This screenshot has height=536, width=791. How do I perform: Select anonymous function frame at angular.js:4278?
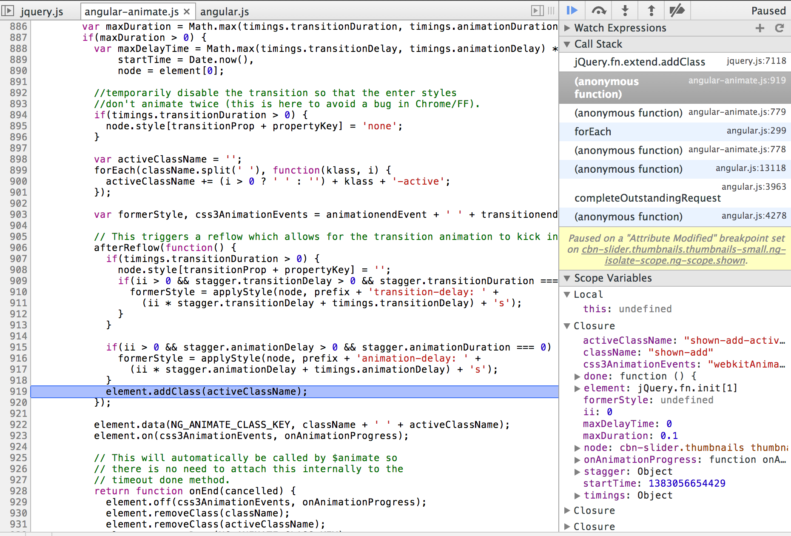(x=675, y=217)
